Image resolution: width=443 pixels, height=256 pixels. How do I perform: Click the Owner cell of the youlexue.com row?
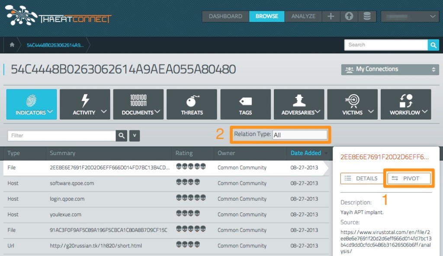tap(242, 215)
